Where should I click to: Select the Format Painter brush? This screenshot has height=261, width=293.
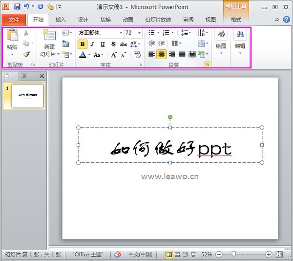point(26,54)
